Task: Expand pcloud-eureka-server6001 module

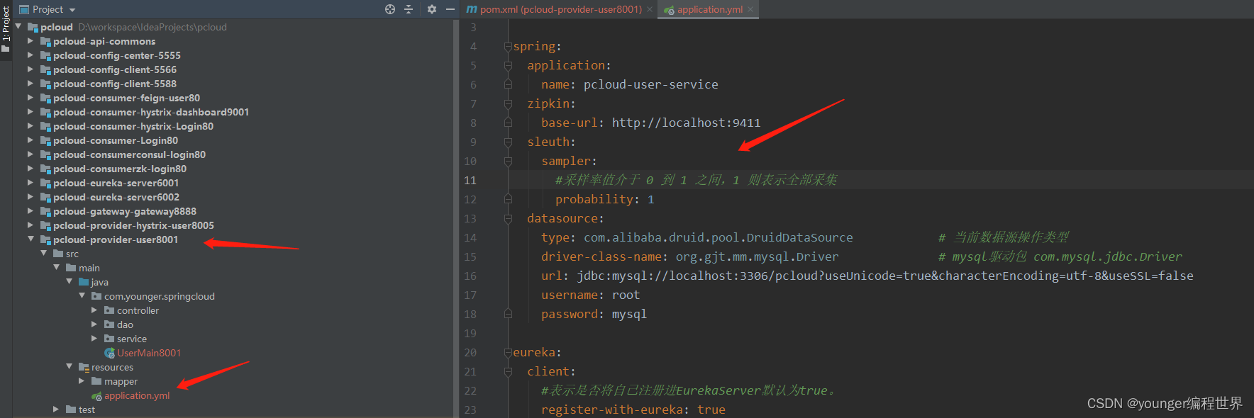Action: [x=30, y=183]
